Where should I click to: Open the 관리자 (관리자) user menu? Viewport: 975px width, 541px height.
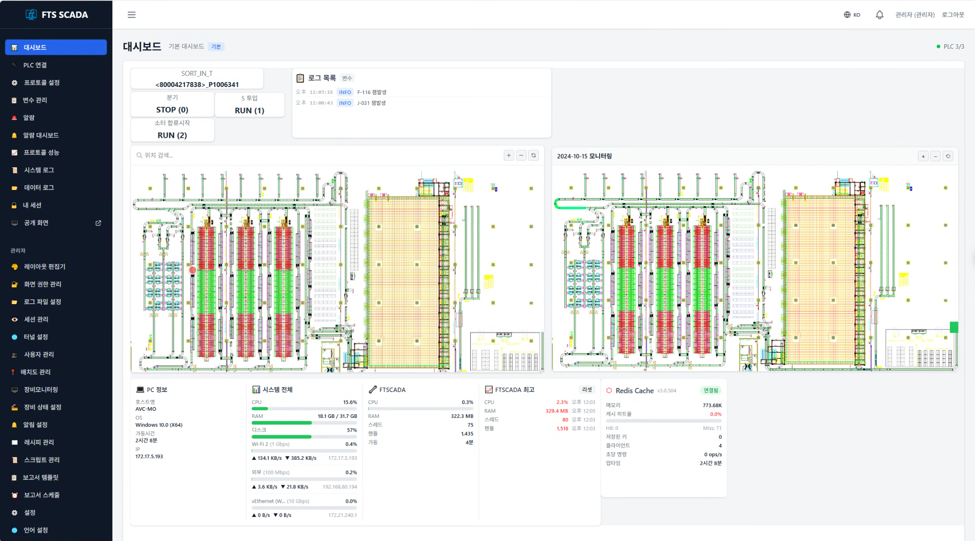[x=915, y=15]
